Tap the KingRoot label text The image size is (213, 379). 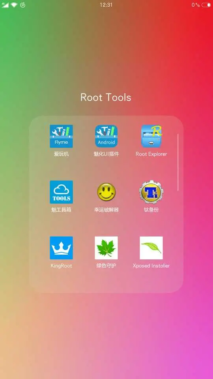[x=62, y=266]
